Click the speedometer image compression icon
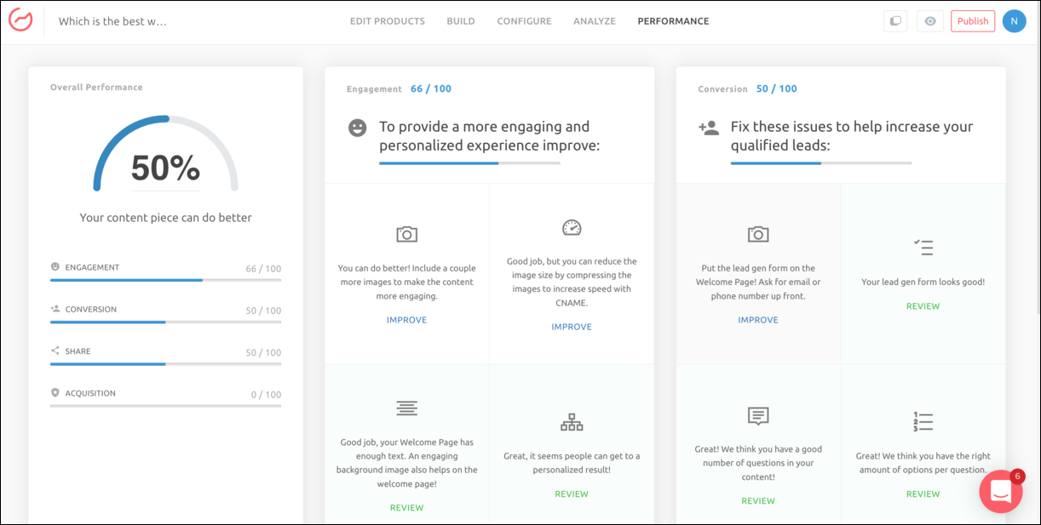The width and height of the screenshot is (1041, 525). (x=572, y=227)
